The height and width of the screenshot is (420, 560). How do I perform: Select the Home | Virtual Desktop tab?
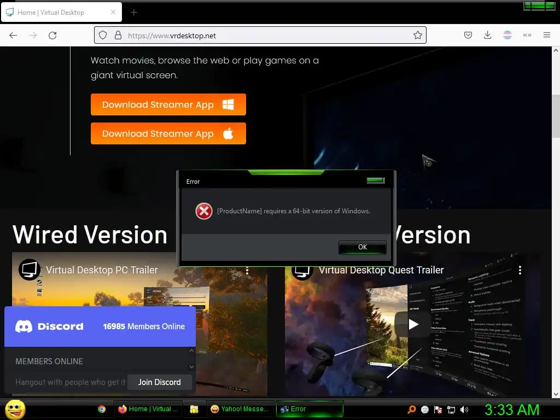(x=62, y=12)
